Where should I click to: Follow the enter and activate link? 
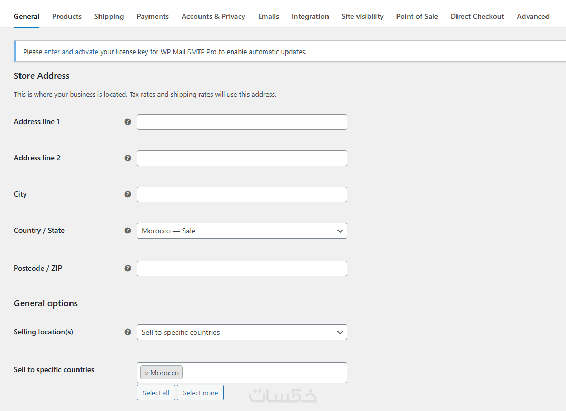point(71,52)
